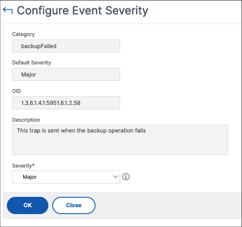Open the Severity dropdown showing Major
The height and width of the screenshot is (227, 242).
(x=66, y=177)
